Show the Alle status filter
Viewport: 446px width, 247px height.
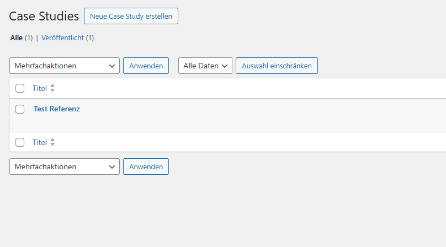tap(17, 38)
